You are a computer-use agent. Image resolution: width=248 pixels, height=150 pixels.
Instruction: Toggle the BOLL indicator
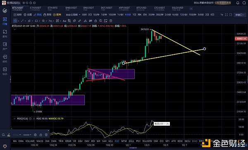[131, 141]
